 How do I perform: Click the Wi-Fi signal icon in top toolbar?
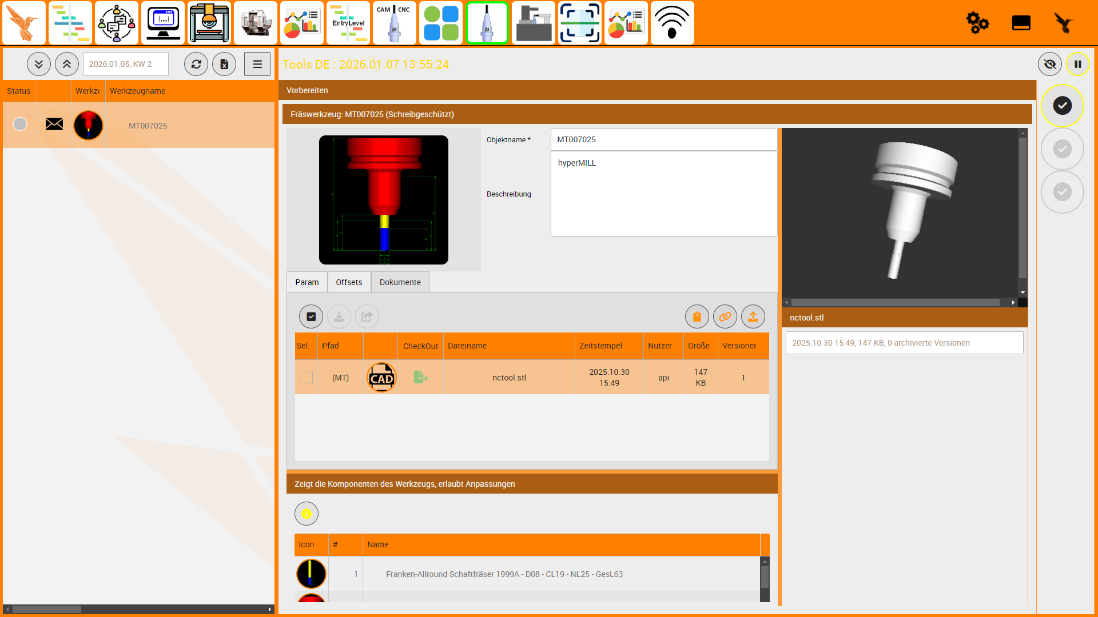pyautogui.click(x=672, y=23)
